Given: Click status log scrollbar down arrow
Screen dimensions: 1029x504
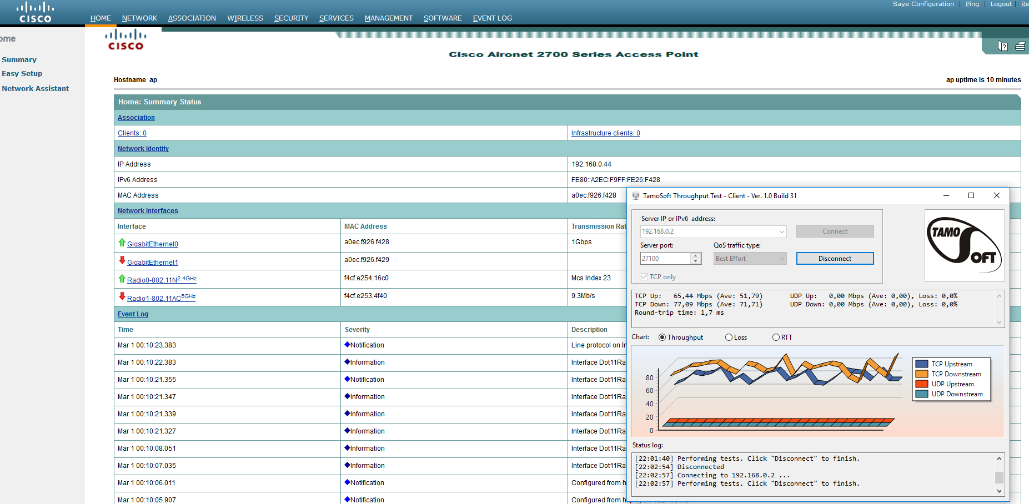Looking at the screenshot, I should click(999, 491).
